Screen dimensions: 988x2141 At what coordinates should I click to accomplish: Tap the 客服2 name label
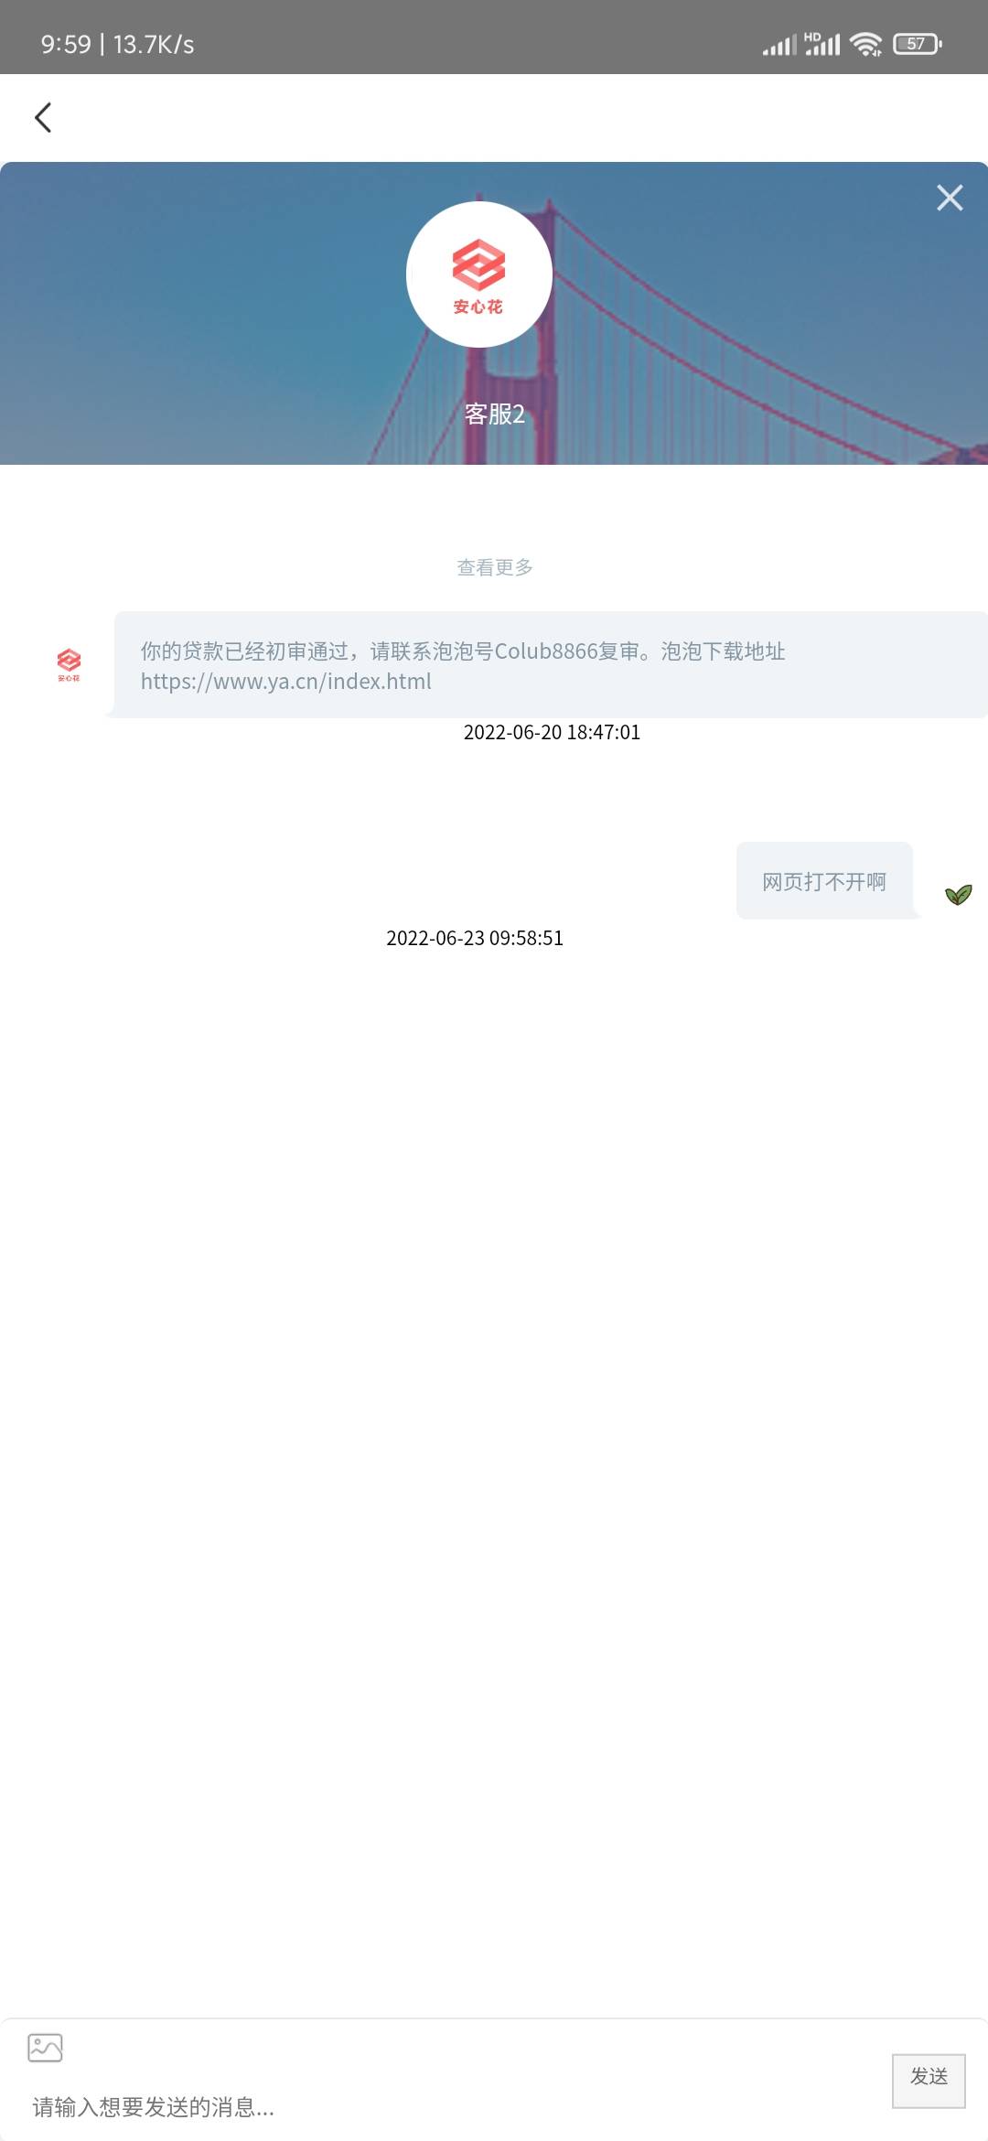[x=494, y=414]
